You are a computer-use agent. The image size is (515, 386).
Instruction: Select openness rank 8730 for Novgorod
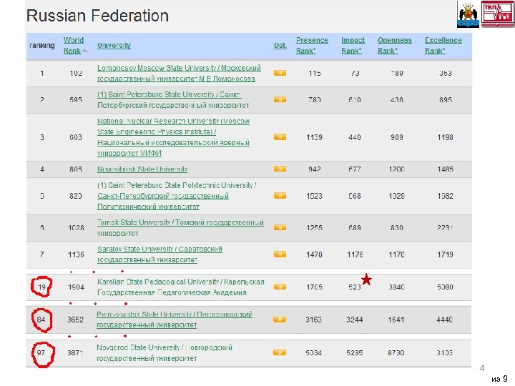(x=396, y=353)
